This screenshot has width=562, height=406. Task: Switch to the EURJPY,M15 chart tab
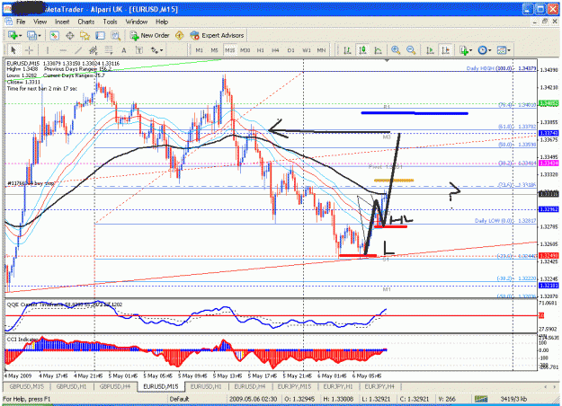tap(294, 386)
